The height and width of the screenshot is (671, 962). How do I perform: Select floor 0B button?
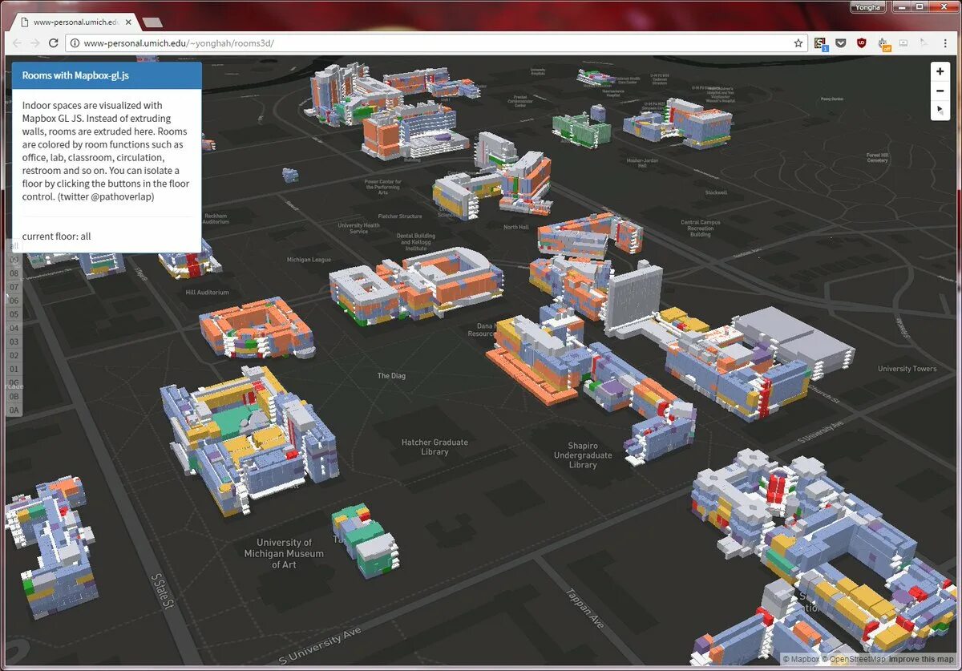click(14, 396)
